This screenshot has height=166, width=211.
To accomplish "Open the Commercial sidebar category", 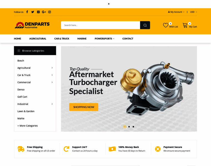I will (24, 82).
